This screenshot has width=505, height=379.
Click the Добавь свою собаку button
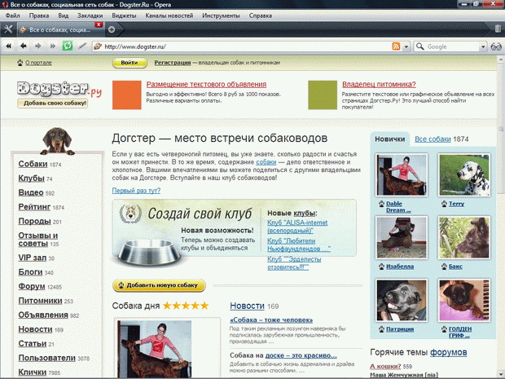click(52, 104)
